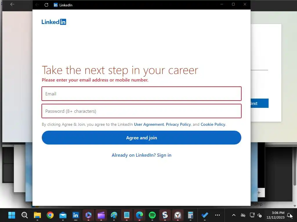
Task: Open Notepad from the taskbar
Action: pyautogui.click(x=127, y=215)
